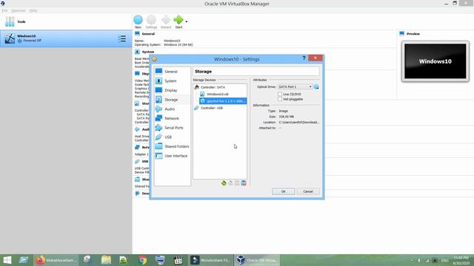Click the add new storage controller icon
This screenshot has width=474, height=266.
(x=224, y=183)
